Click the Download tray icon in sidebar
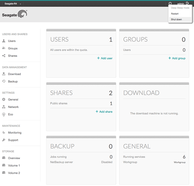The height and width of the screenshot is (186, 194). (x=4, y=74)
